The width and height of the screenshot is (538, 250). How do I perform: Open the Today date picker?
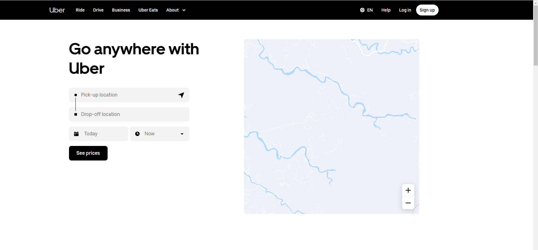98,134
